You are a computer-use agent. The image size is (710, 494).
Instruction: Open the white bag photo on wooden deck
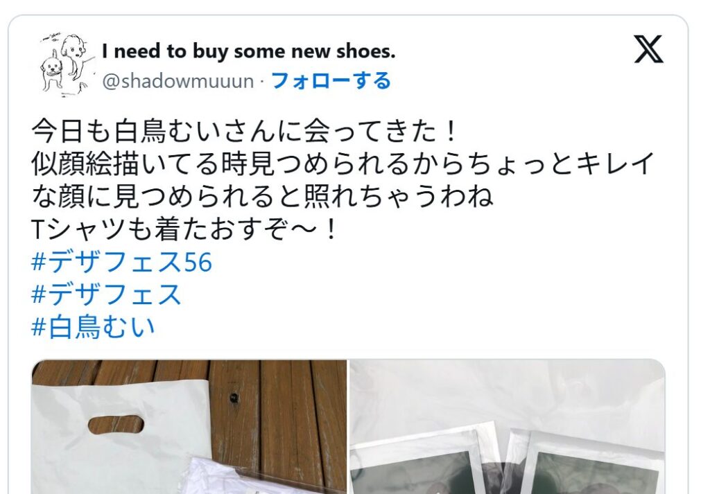tap(189, 427)
